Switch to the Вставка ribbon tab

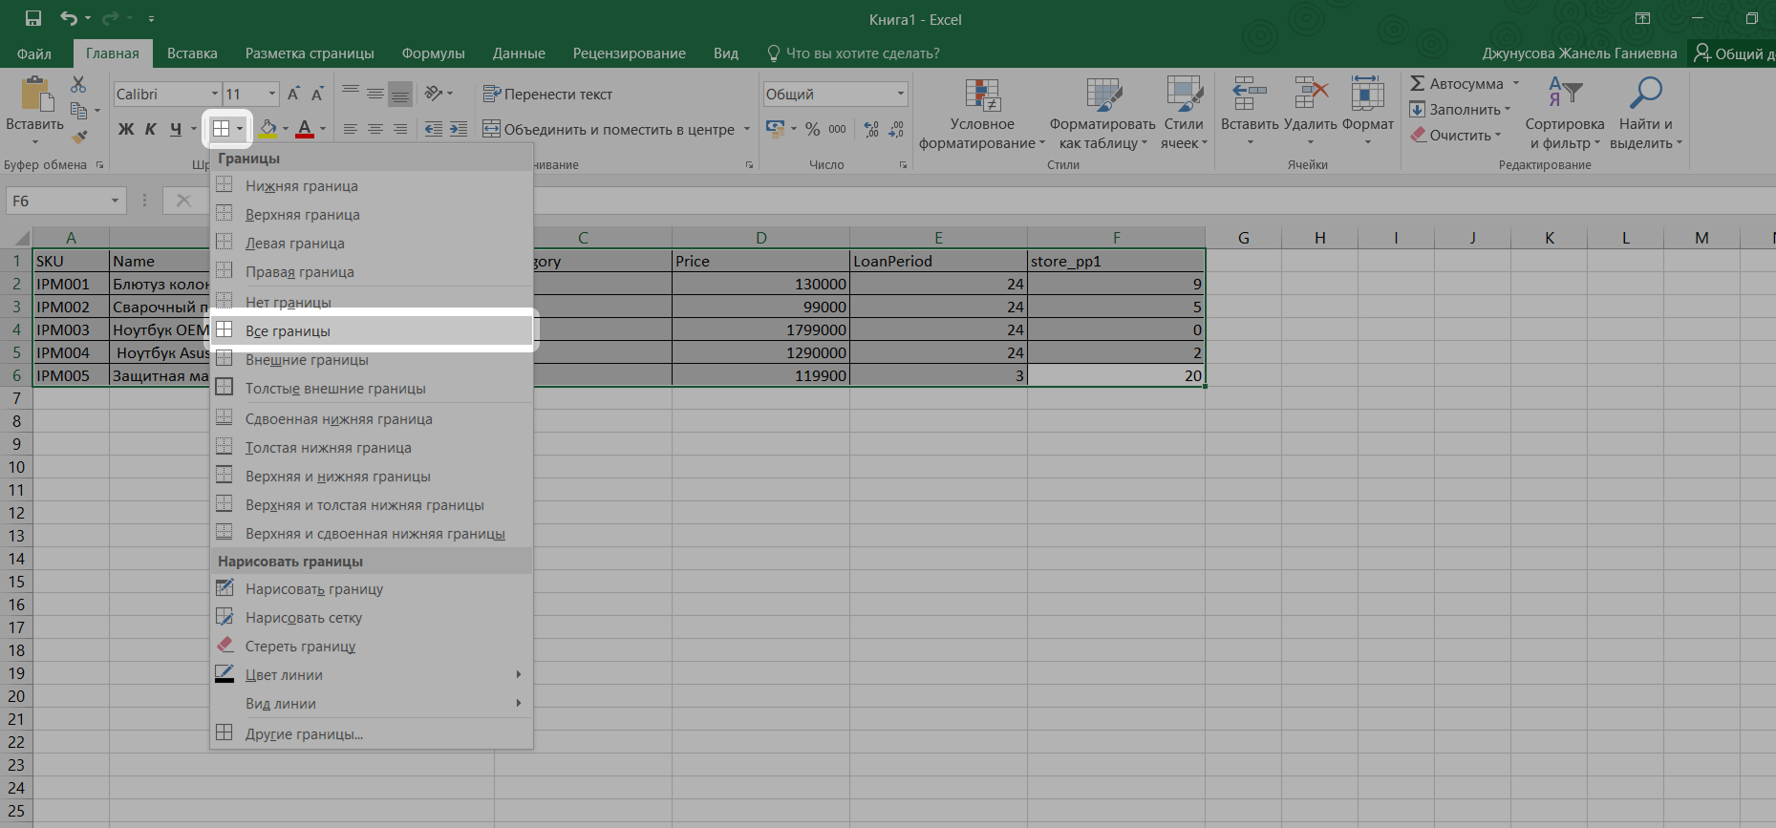click(192, 53)
